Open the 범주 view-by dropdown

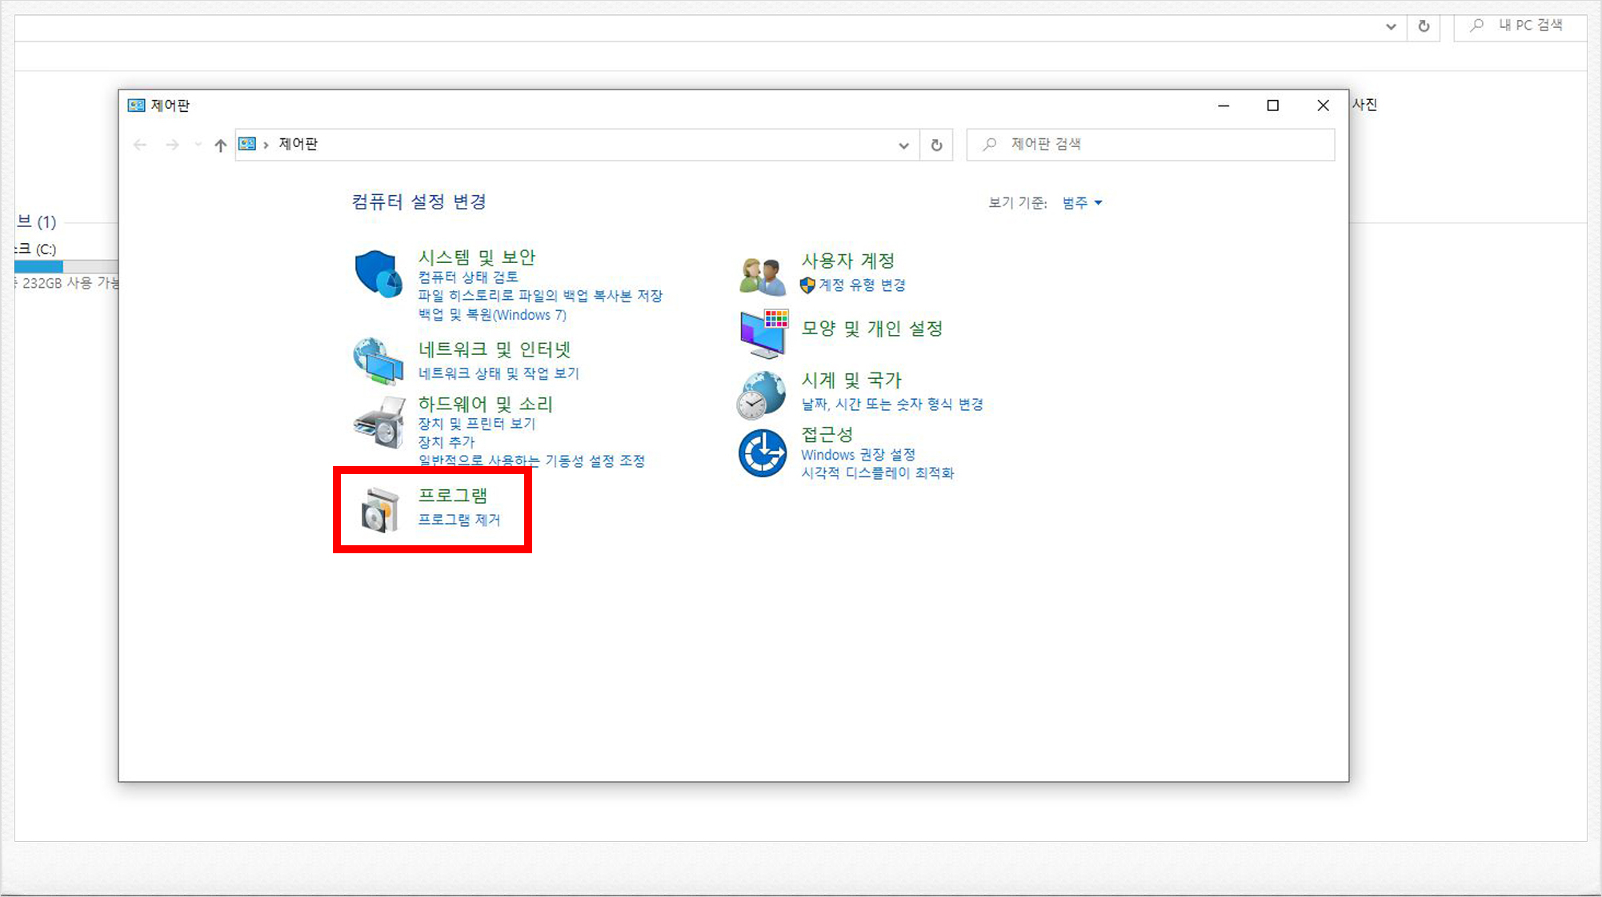[1082, 203]
